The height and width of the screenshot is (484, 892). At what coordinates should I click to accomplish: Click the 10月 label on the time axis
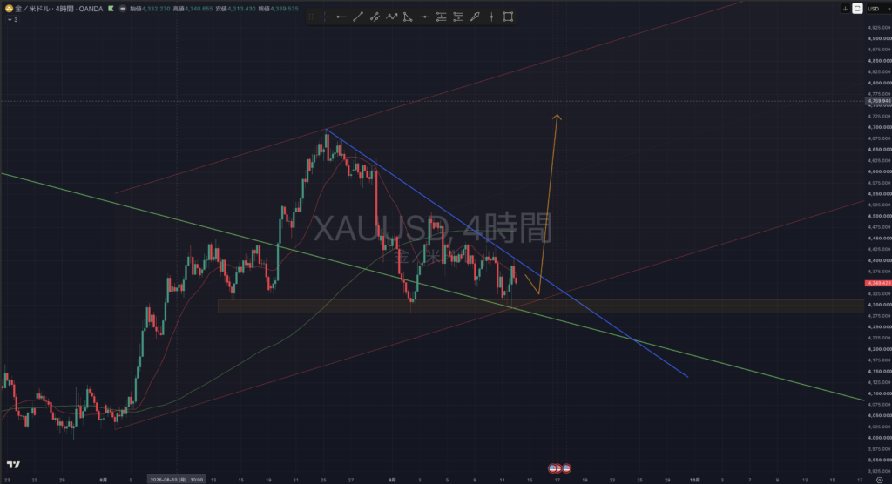[x=694, y=480]
